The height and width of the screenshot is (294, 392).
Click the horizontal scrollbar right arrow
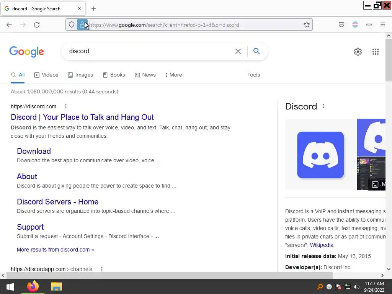[382, 276]
